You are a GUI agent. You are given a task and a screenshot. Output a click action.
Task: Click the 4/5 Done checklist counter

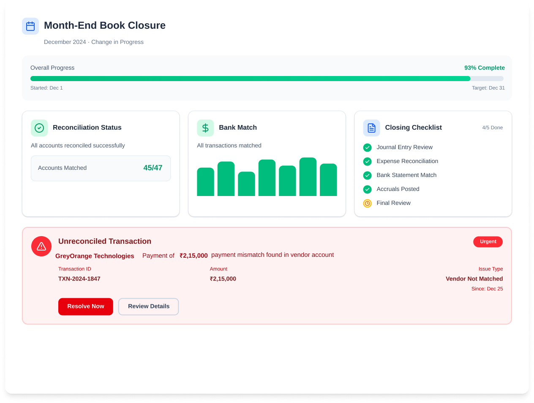click(492, 128)
